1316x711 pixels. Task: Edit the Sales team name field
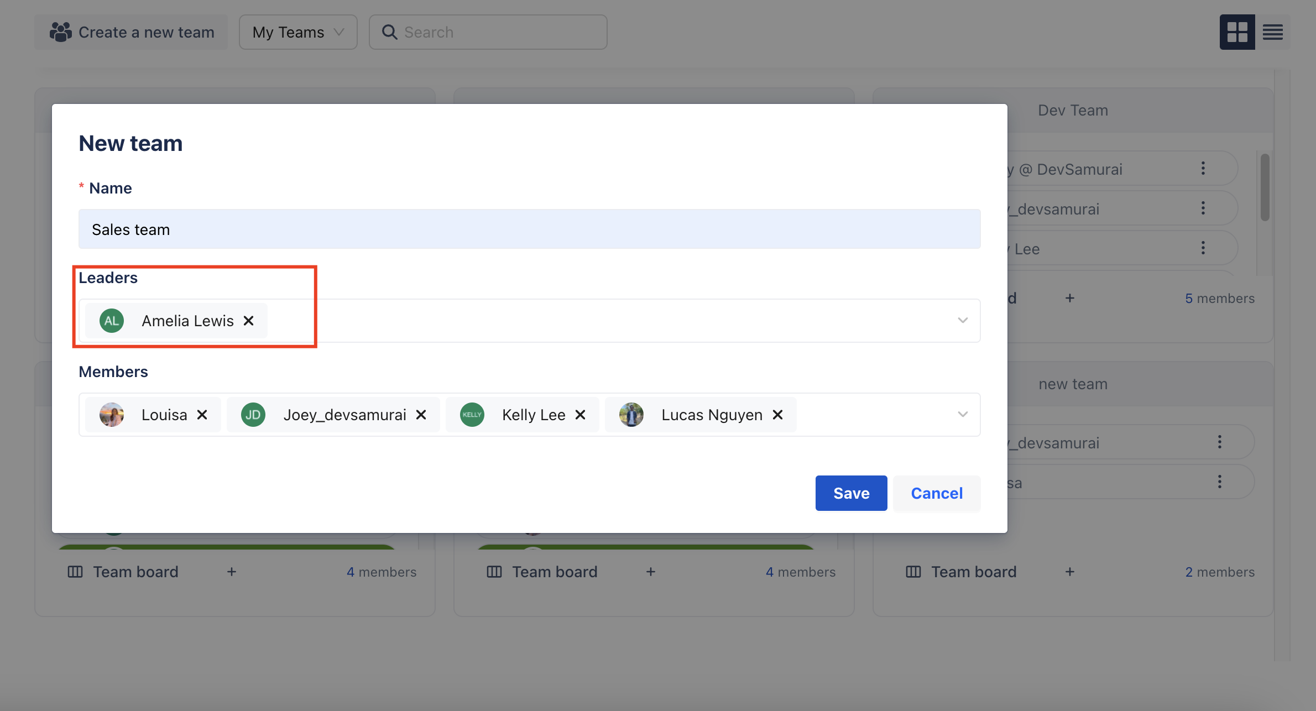529,229
